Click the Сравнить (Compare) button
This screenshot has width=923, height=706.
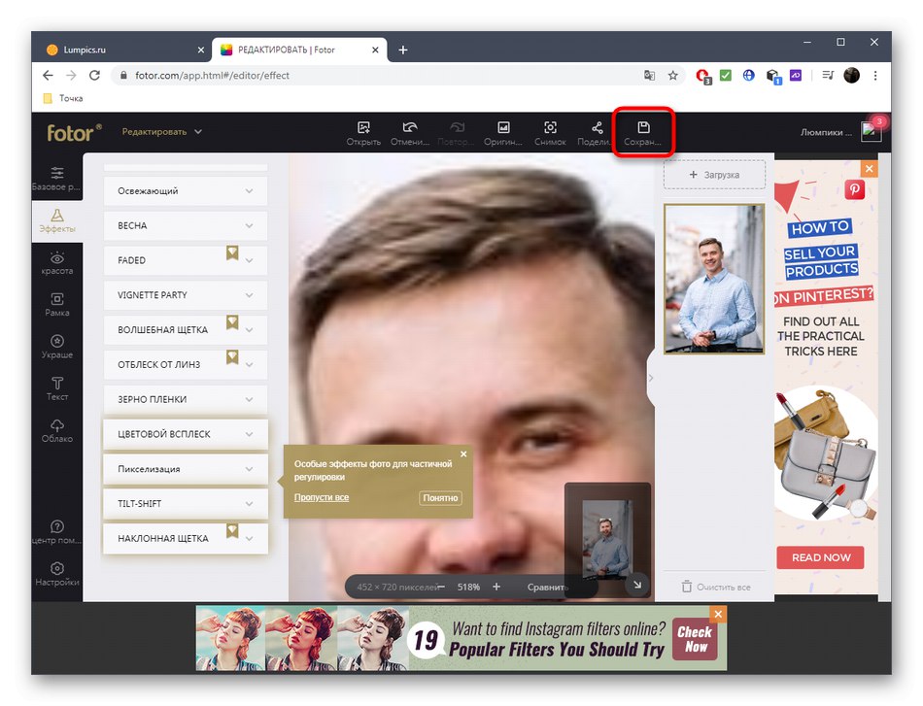[x=547, y=588]
